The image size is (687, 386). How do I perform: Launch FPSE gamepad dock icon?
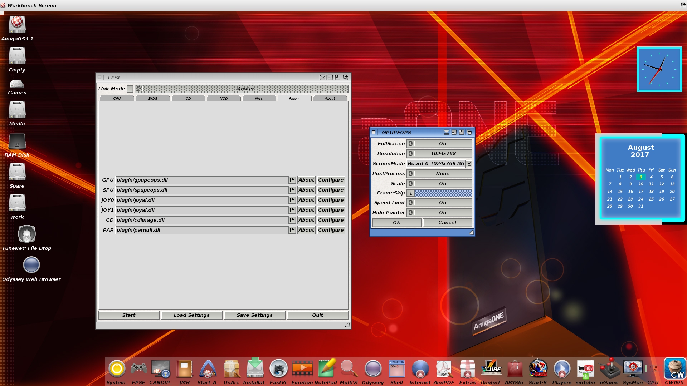(138, 368)
